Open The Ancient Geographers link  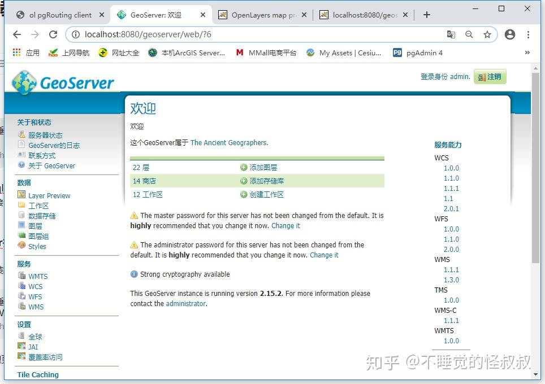pyautogui.click(x=228, y=143)
